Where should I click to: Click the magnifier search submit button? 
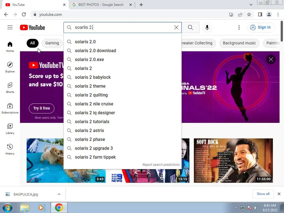pyautogui.click(x=190, y=27)
